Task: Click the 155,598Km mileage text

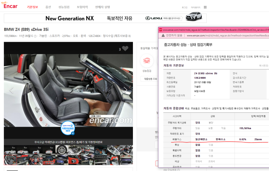Action: [10, 36]
